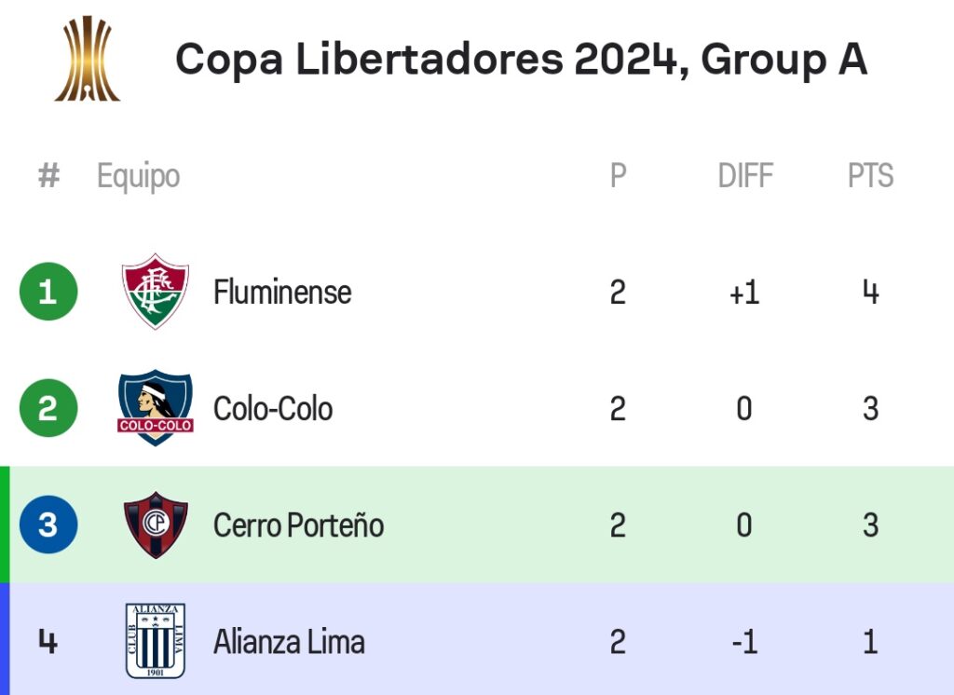The image size is (954, 695).
Task: Sort by the DIFF column header
Action: click(x=745, y=176)
